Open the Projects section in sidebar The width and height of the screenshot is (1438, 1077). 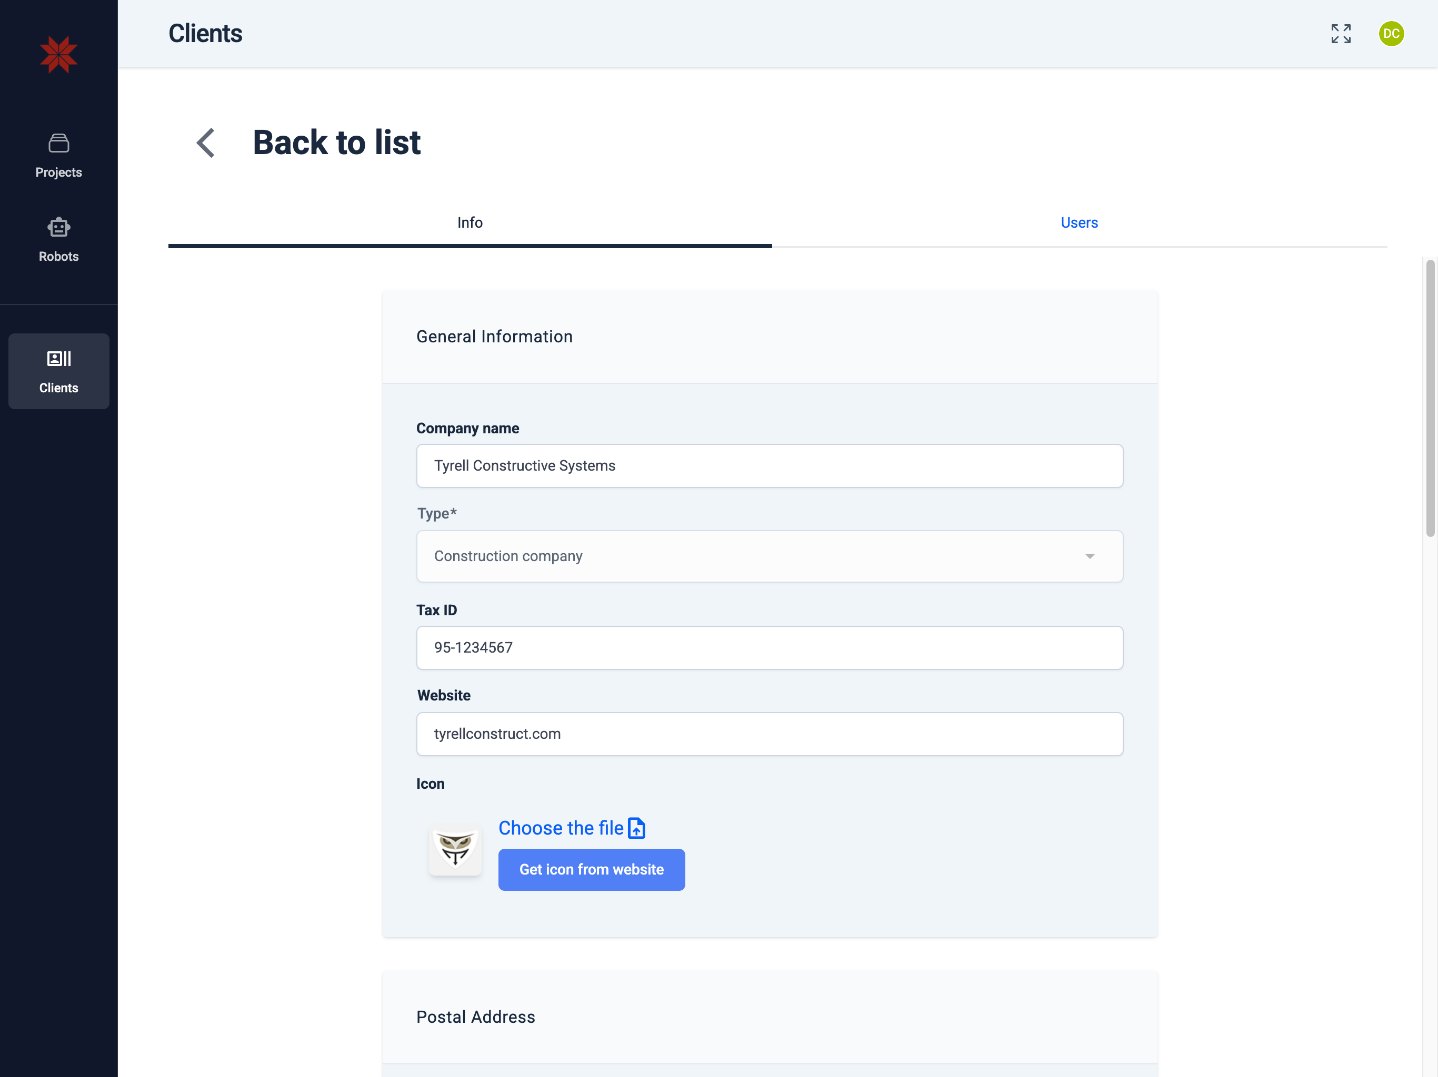(58, 156)
